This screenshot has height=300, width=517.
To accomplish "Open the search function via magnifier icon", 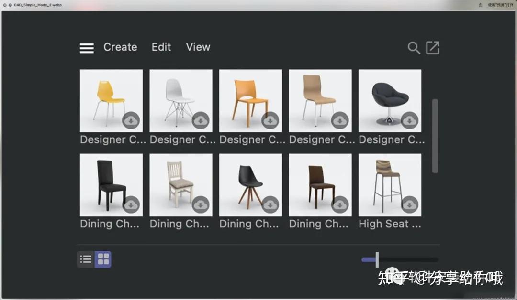I will (x=414, y=48).
